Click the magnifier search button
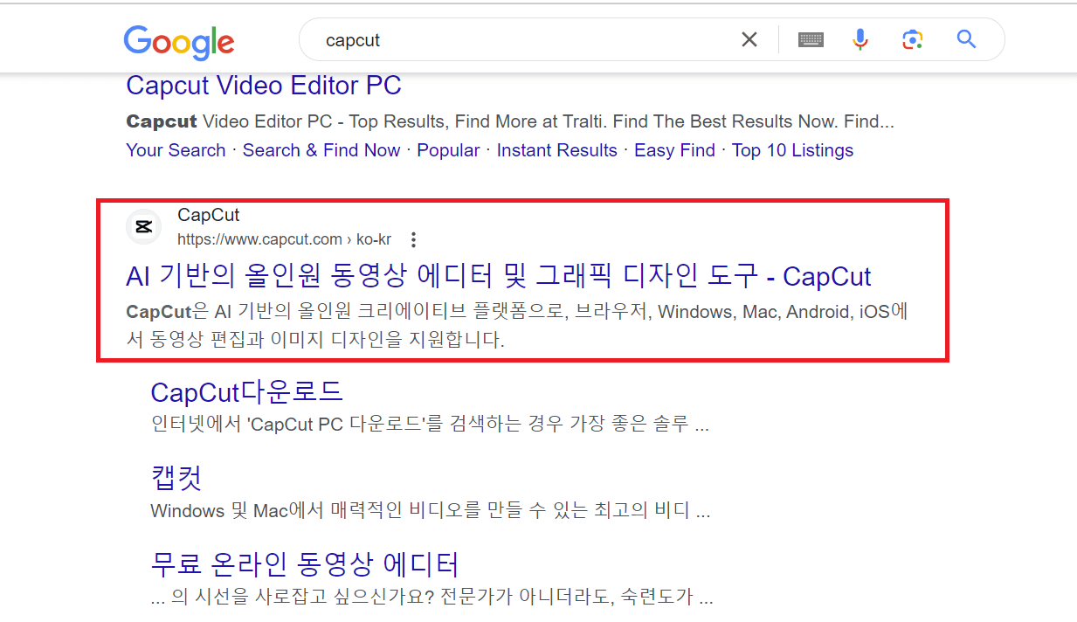The image size is (1077, 622). click(966, 39)
